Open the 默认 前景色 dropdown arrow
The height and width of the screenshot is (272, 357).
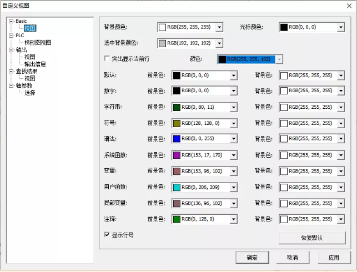click(x=233, y=75)
